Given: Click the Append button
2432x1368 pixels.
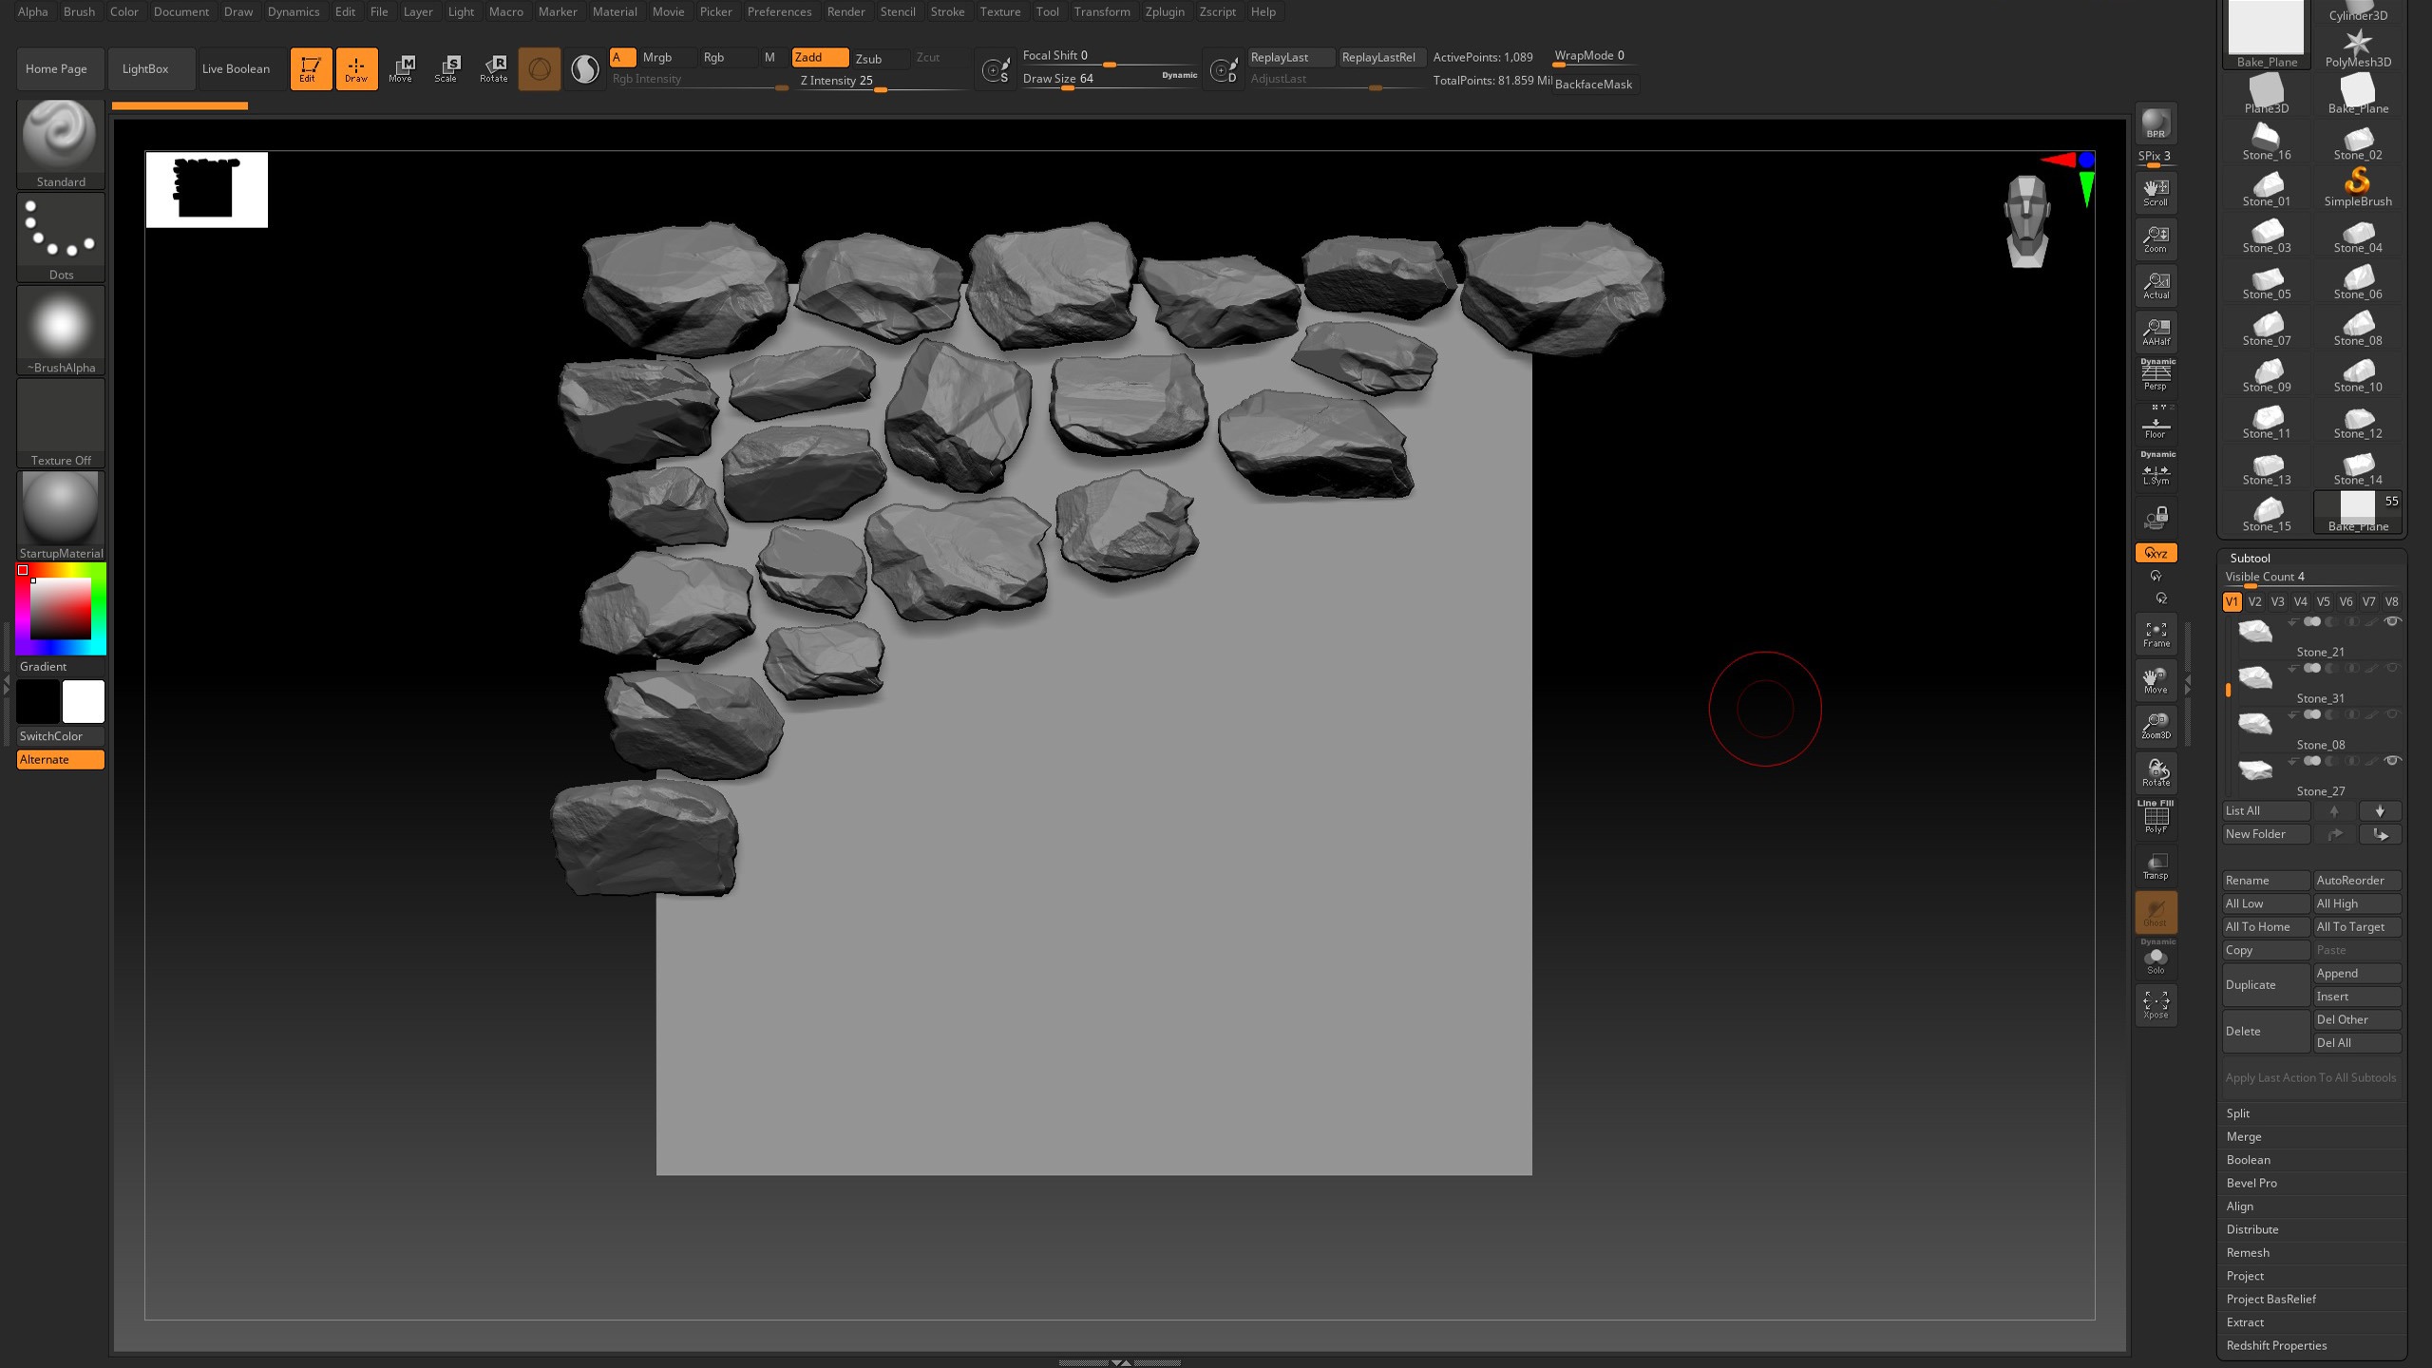Looking at the screenshot, I should [x=2358, y=974].
